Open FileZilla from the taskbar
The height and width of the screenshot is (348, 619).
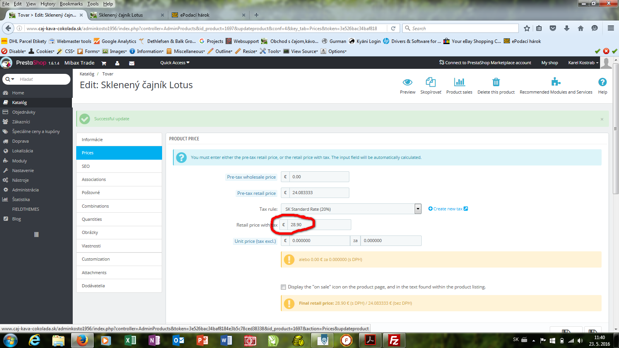394,340
